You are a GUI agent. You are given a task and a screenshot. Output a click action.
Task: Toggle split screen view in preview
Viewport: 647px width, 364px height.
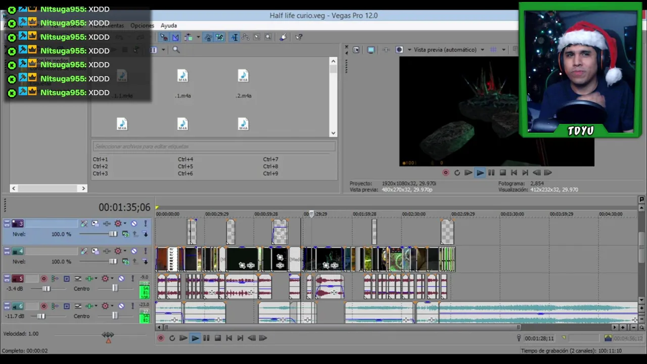[399, 50]
